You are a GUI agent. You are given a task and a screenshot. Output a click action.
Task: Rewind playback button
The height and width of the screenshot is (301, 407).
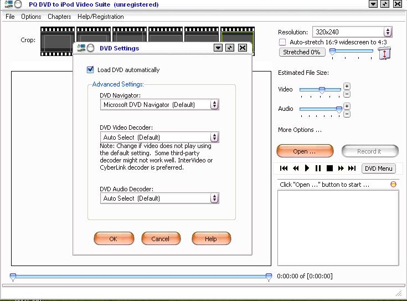coord(296,169)
